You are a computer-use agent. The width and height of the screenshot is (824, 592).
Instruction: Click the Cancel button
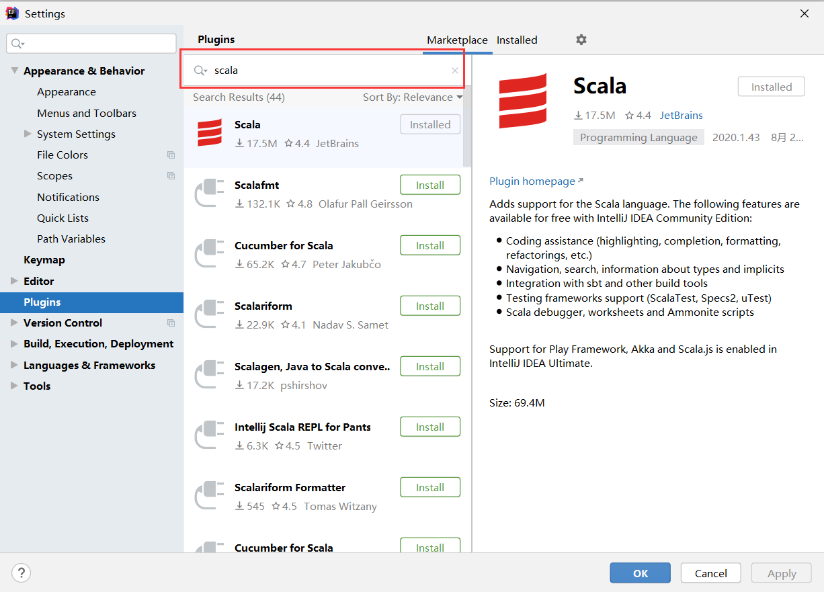[710, 573]
